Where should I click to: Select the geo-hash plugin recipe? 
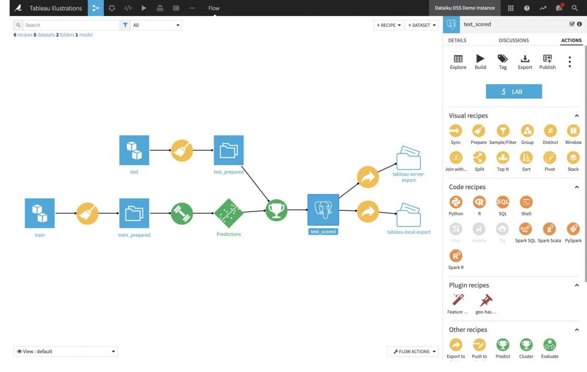pos(486,300)
